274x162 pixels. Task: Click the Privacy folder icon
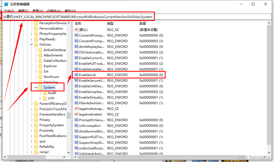[x=36, y=120]
